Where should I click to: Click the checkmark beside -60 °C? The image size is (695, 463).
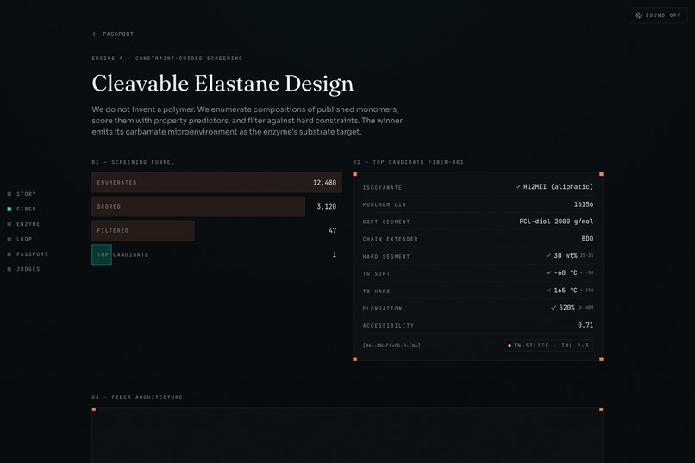coord(548,273)
